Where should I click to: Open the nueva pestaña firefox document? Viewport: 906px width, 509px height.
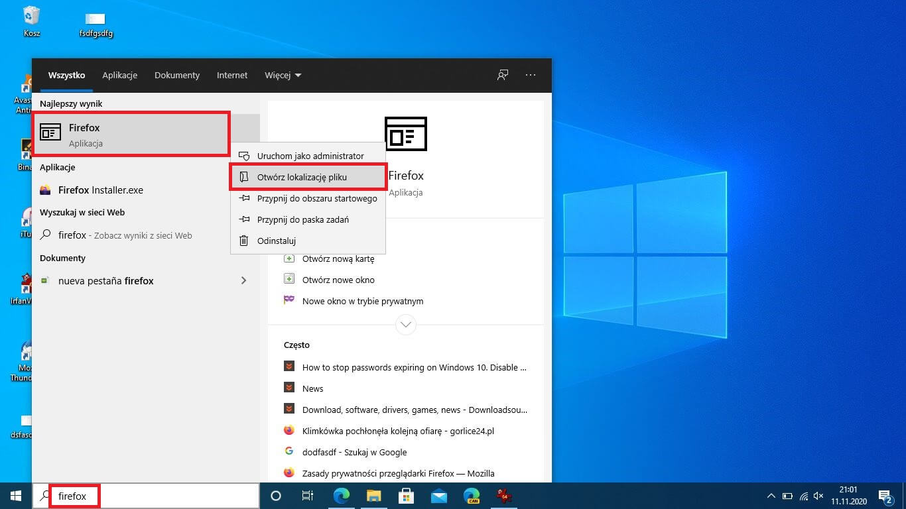click(136, 281)
